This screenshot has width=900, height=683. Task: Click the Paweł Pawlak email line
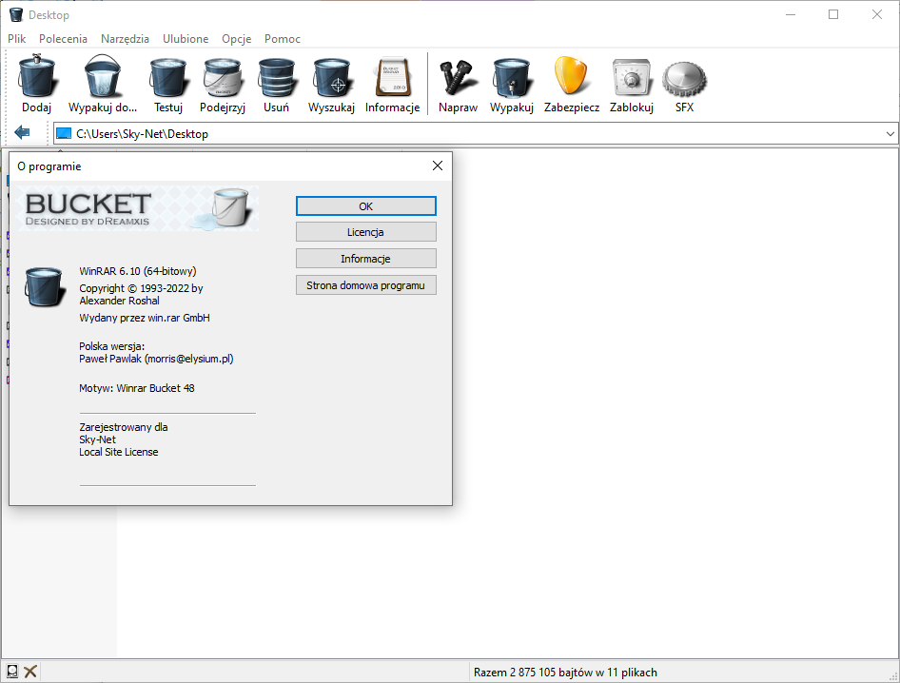pyautogui.click(x=156, y=359)
